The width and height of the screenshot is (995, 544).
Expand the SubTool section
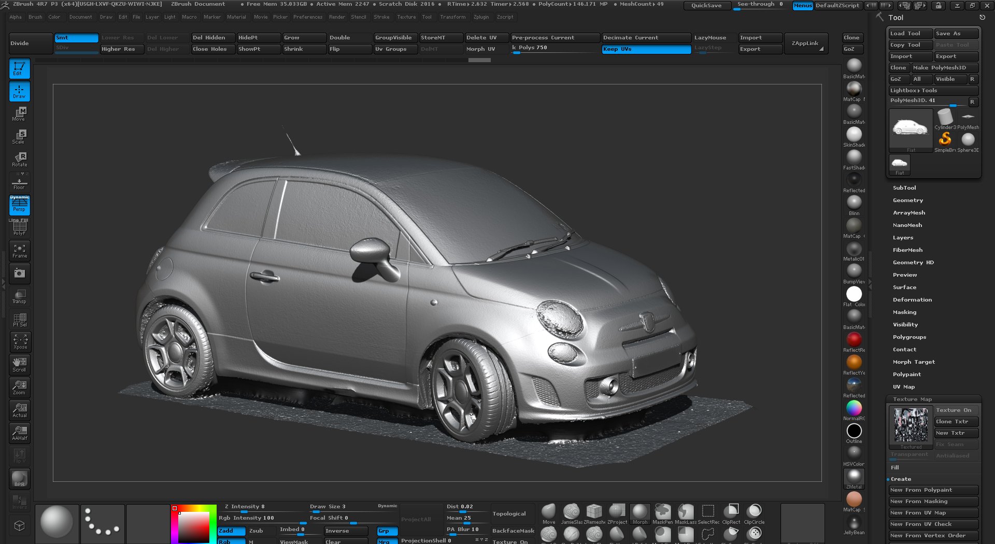coord(904,188)
